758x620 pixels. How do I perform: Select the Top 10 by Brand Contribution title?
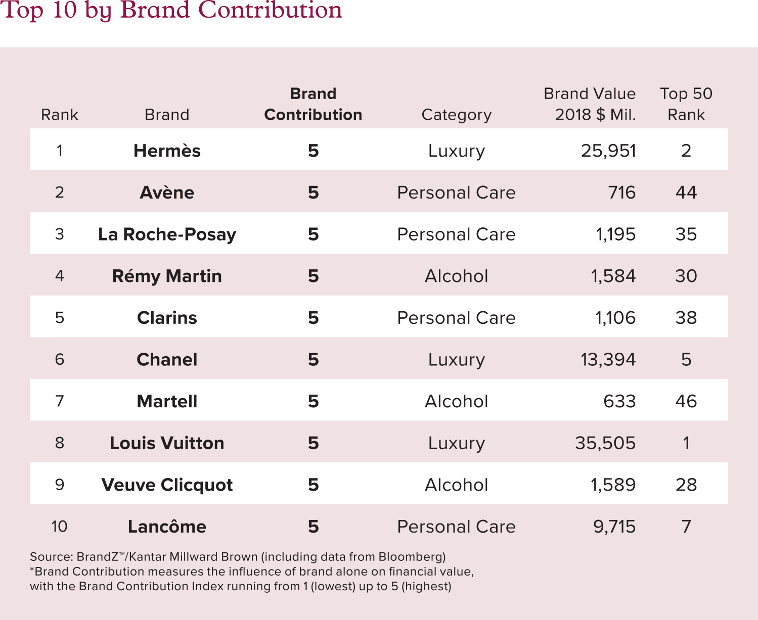tap(172, 10)
